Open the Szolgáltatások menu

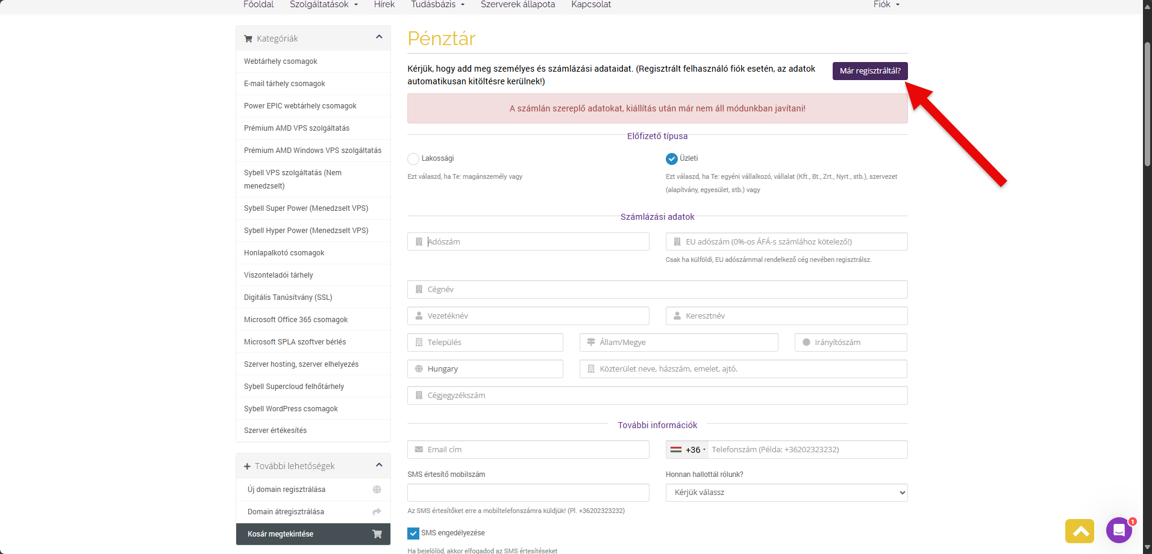[x=324, y=5]
